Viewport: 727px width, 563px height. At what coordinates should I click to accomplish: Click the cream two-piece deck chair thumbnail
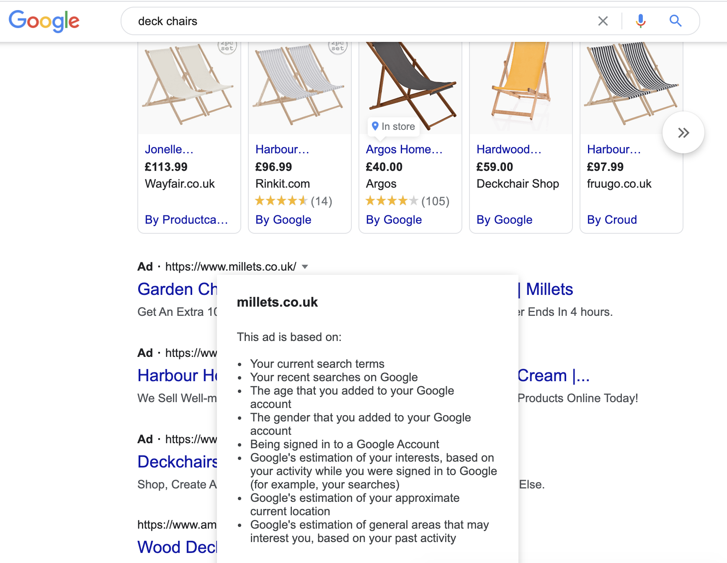189,86
